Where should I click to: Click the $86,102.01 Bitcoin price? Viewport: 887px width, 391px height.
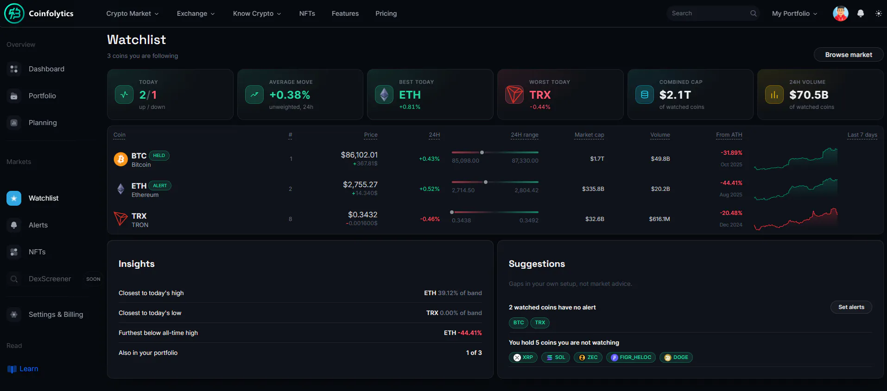point(359,155)
